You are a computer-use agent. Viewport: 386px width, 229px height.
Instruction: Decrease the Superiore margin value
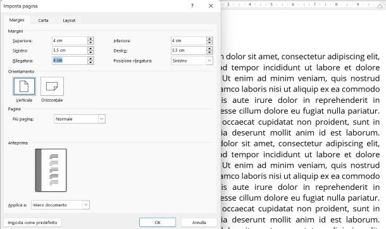pos(90,42)
